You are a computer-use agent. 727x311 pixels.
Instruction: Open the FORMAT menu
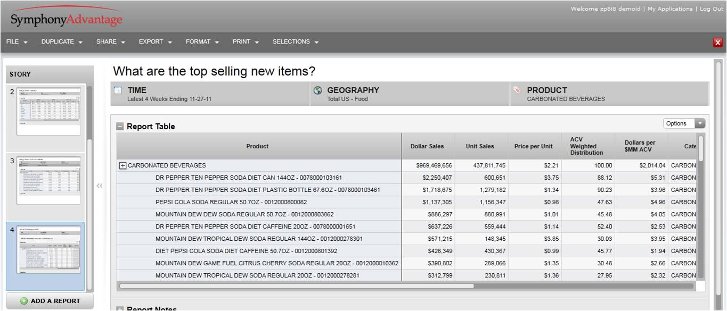[x=202, y=42]
